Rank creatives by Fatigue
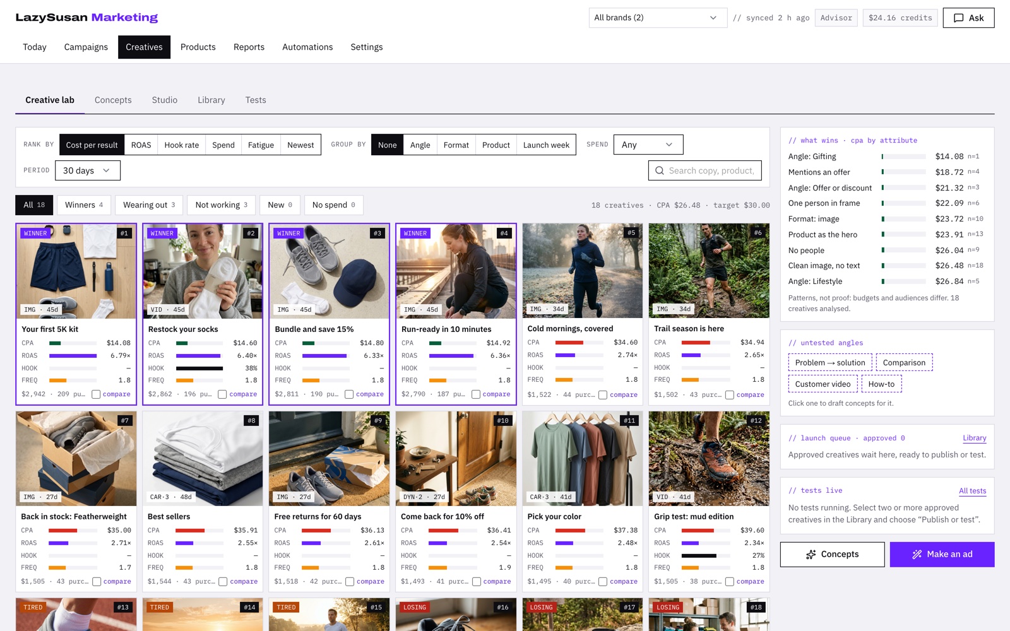The image size is (1010, 631). (x=261, y=145)
